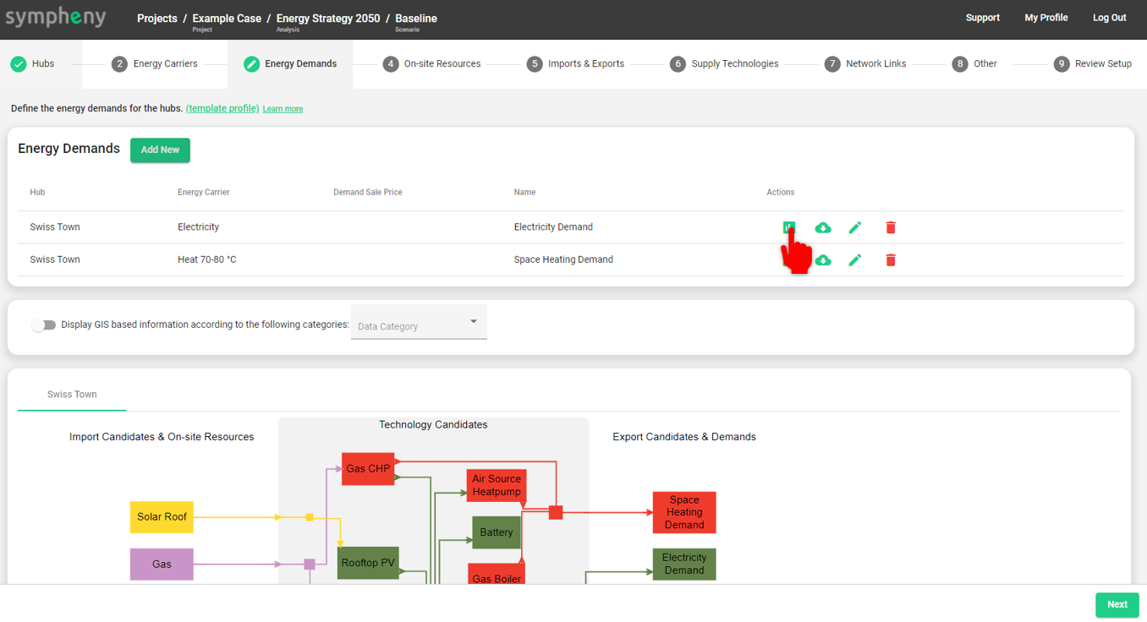Open the Energy Carriers step
The width and height of the screenshot is (1147, 622).
(x=155, y=63)
